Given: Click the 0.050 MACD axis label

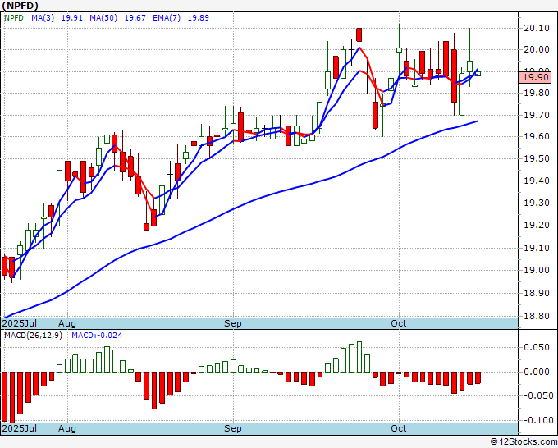Looking at the screenshot, I should pos(537,347).
